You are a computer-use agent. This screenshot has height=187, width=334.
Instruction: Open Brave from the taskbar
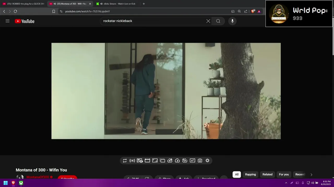(x=13, y=183)
